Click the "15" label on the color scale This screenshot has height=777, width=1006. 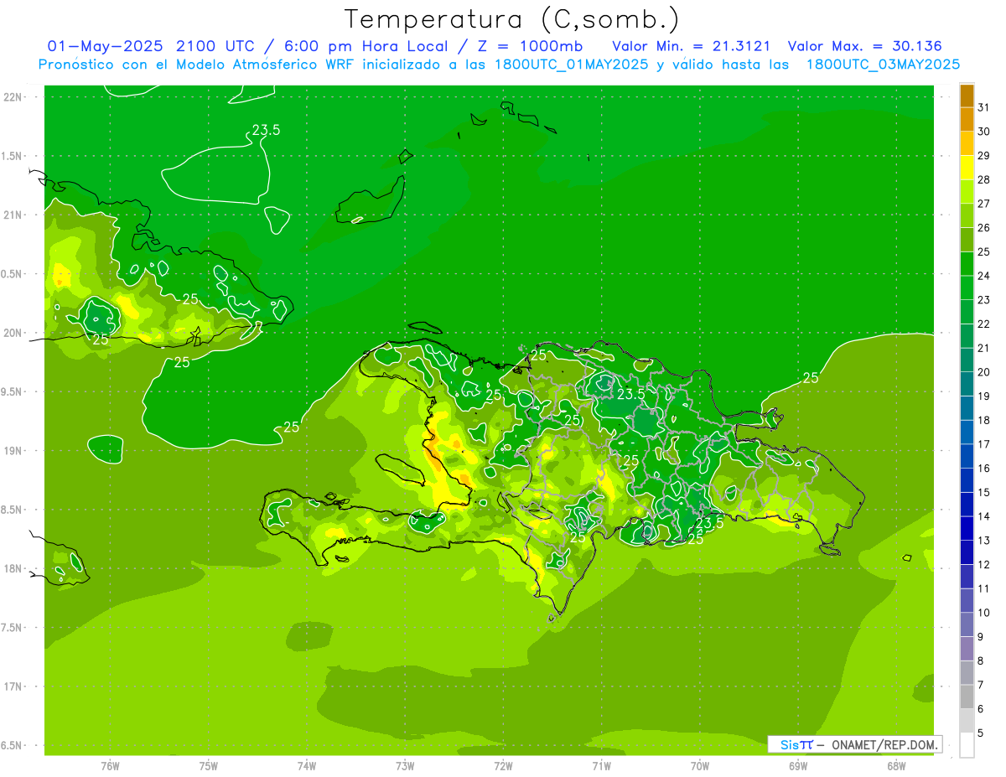coord(983,493)
